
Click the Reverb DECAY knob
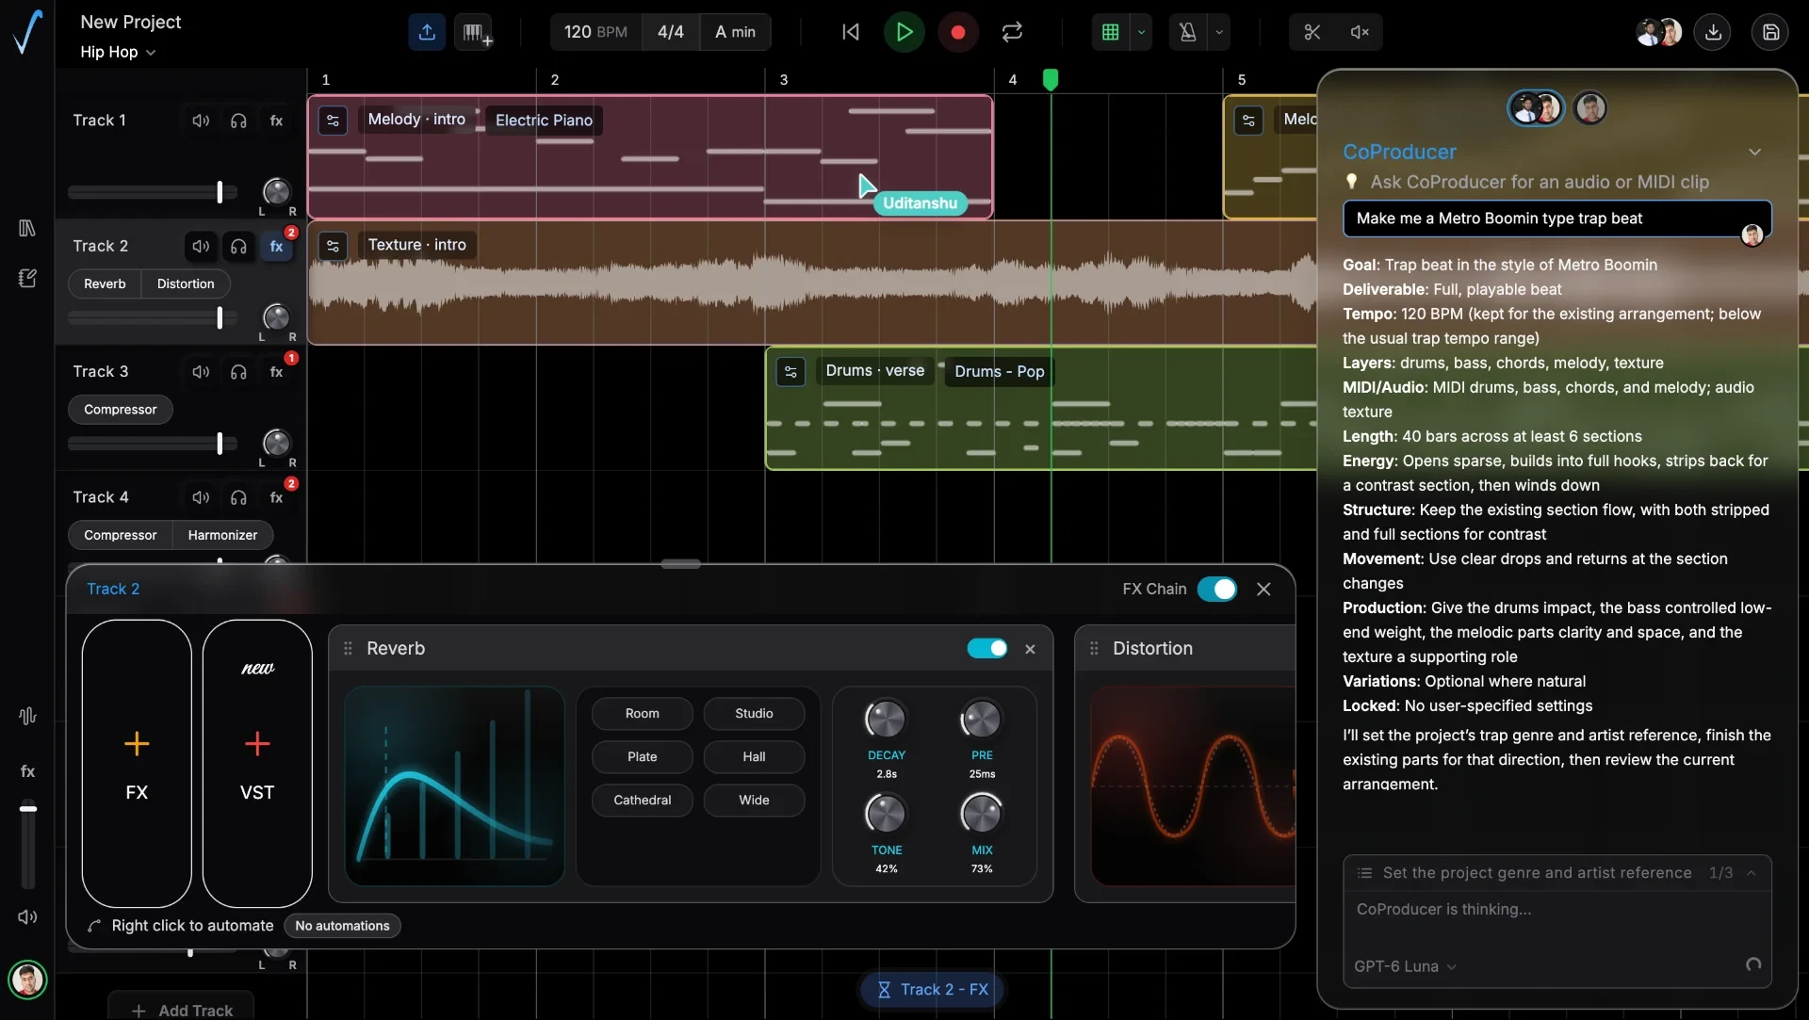886,720
